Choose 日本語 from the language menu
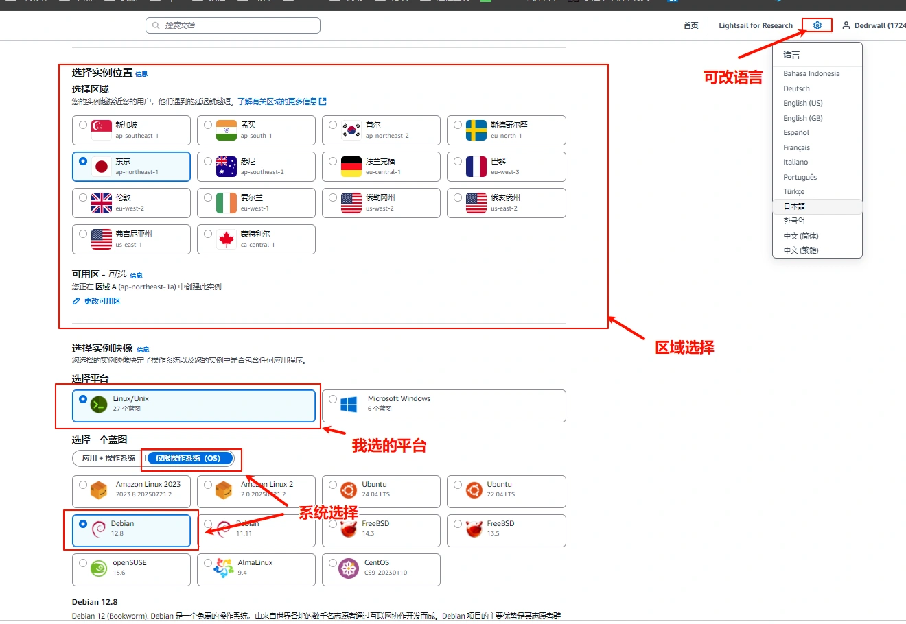The image size is (906, 624). tap(794, 206)
